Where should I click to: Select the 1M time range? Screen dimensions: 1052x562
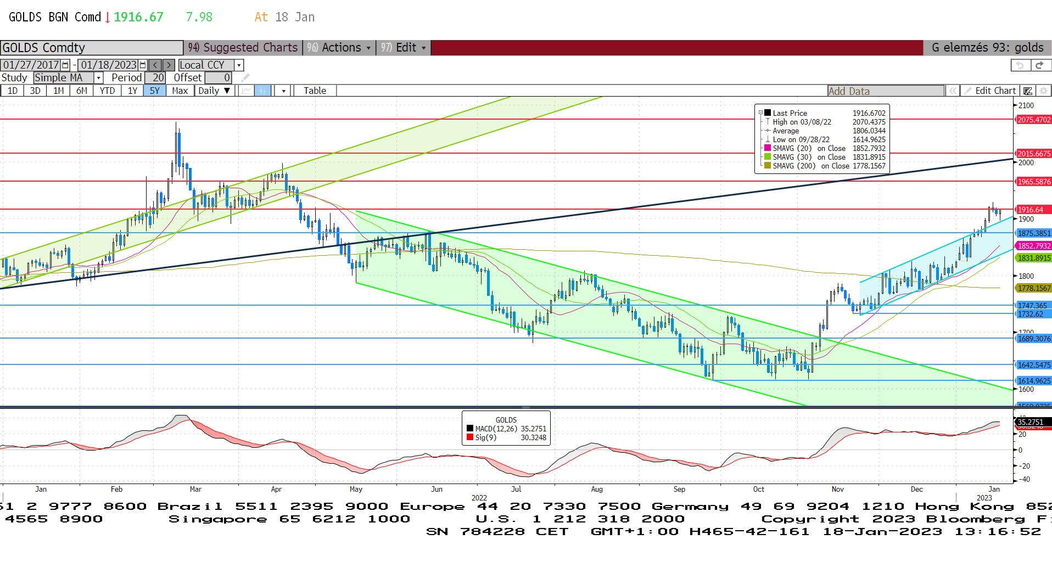pos(58,91)
